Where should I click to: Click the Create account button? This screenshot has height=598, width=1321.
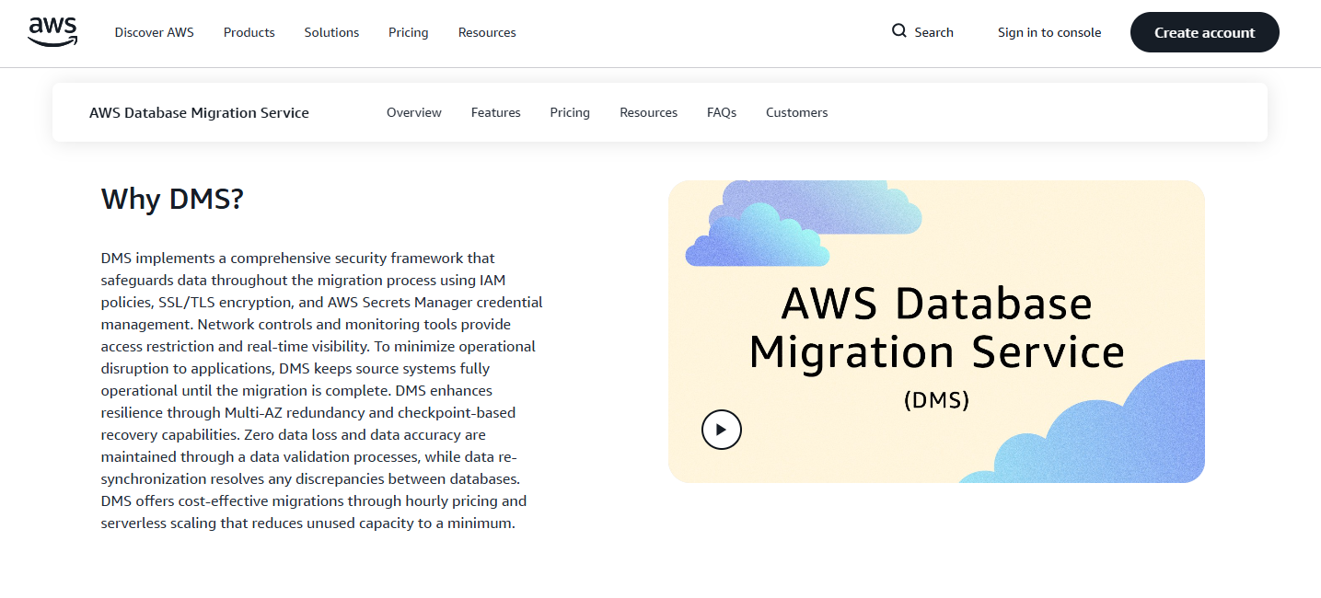1204,31
